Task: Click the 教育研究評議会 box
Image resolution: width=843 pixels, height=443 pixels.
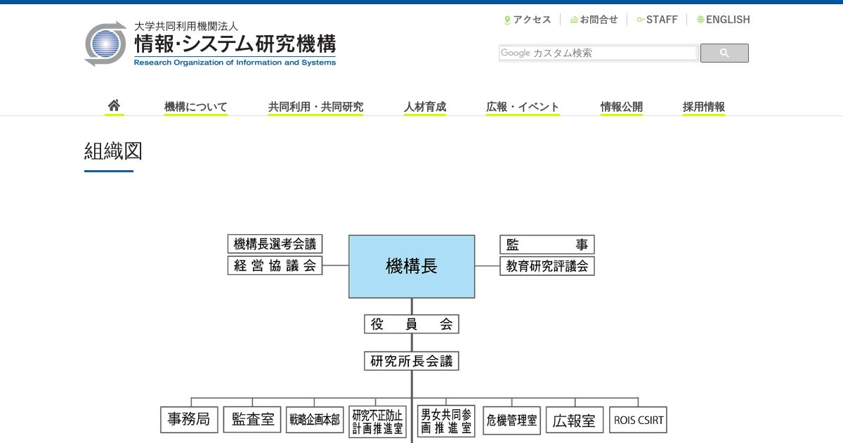Action: point(547,266)
